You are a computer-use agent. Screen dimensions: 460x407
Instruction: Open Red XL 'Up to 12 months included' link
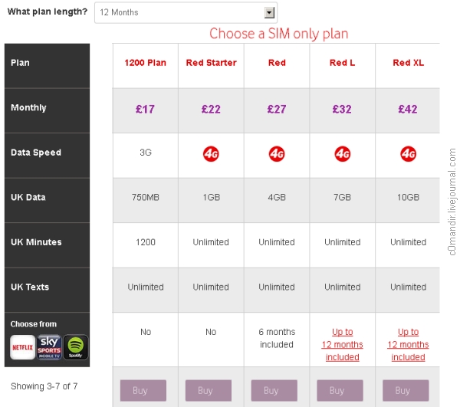(x=408, y=345)
